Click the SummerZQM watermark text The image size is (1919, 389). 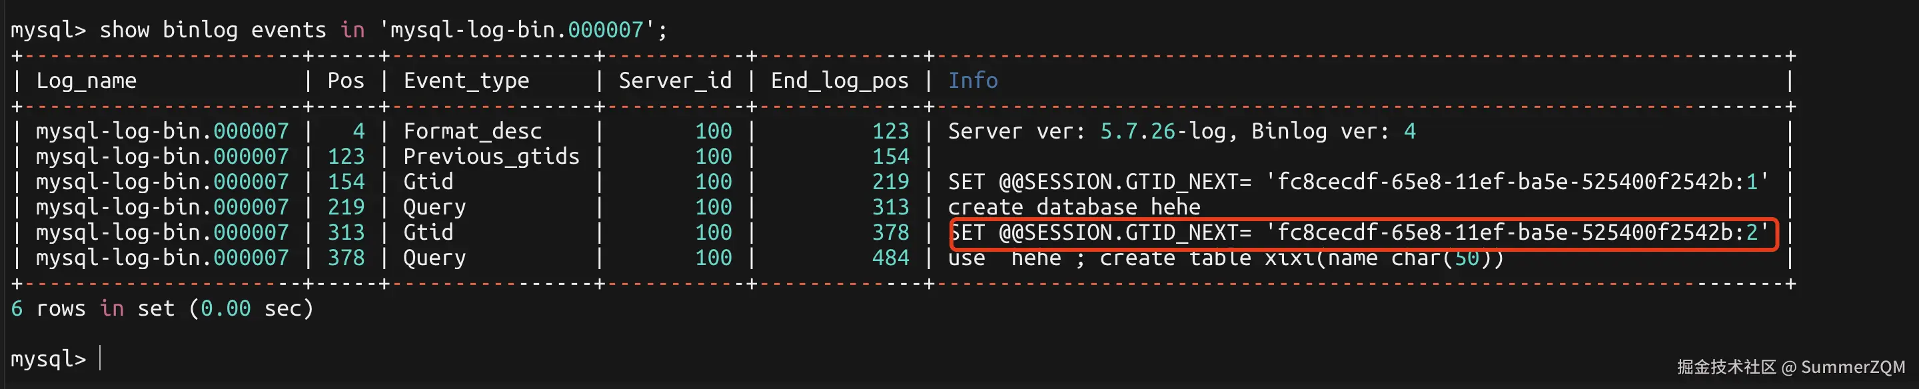(x=1852, y=366)
